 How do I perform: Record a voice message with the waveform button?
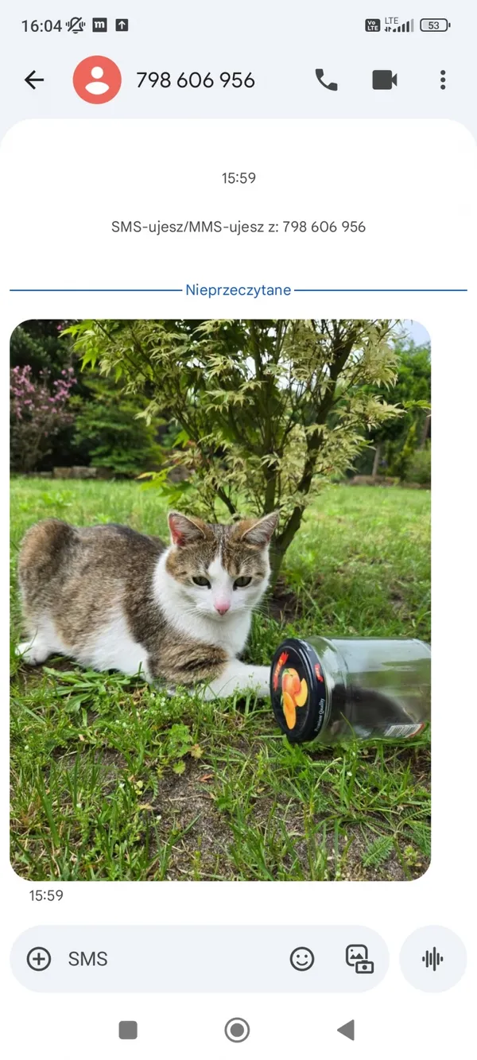tap(432, 959)
